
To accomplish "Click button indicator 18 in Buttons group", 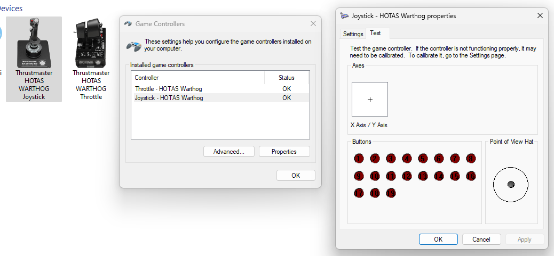I will [375, 193].
